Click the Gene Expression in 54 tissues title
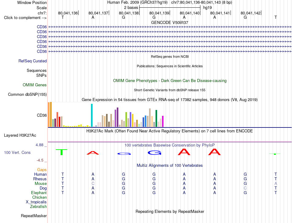The width and height of the screenshot is (292, 223). pyautogui.click(x=169, y=100)
